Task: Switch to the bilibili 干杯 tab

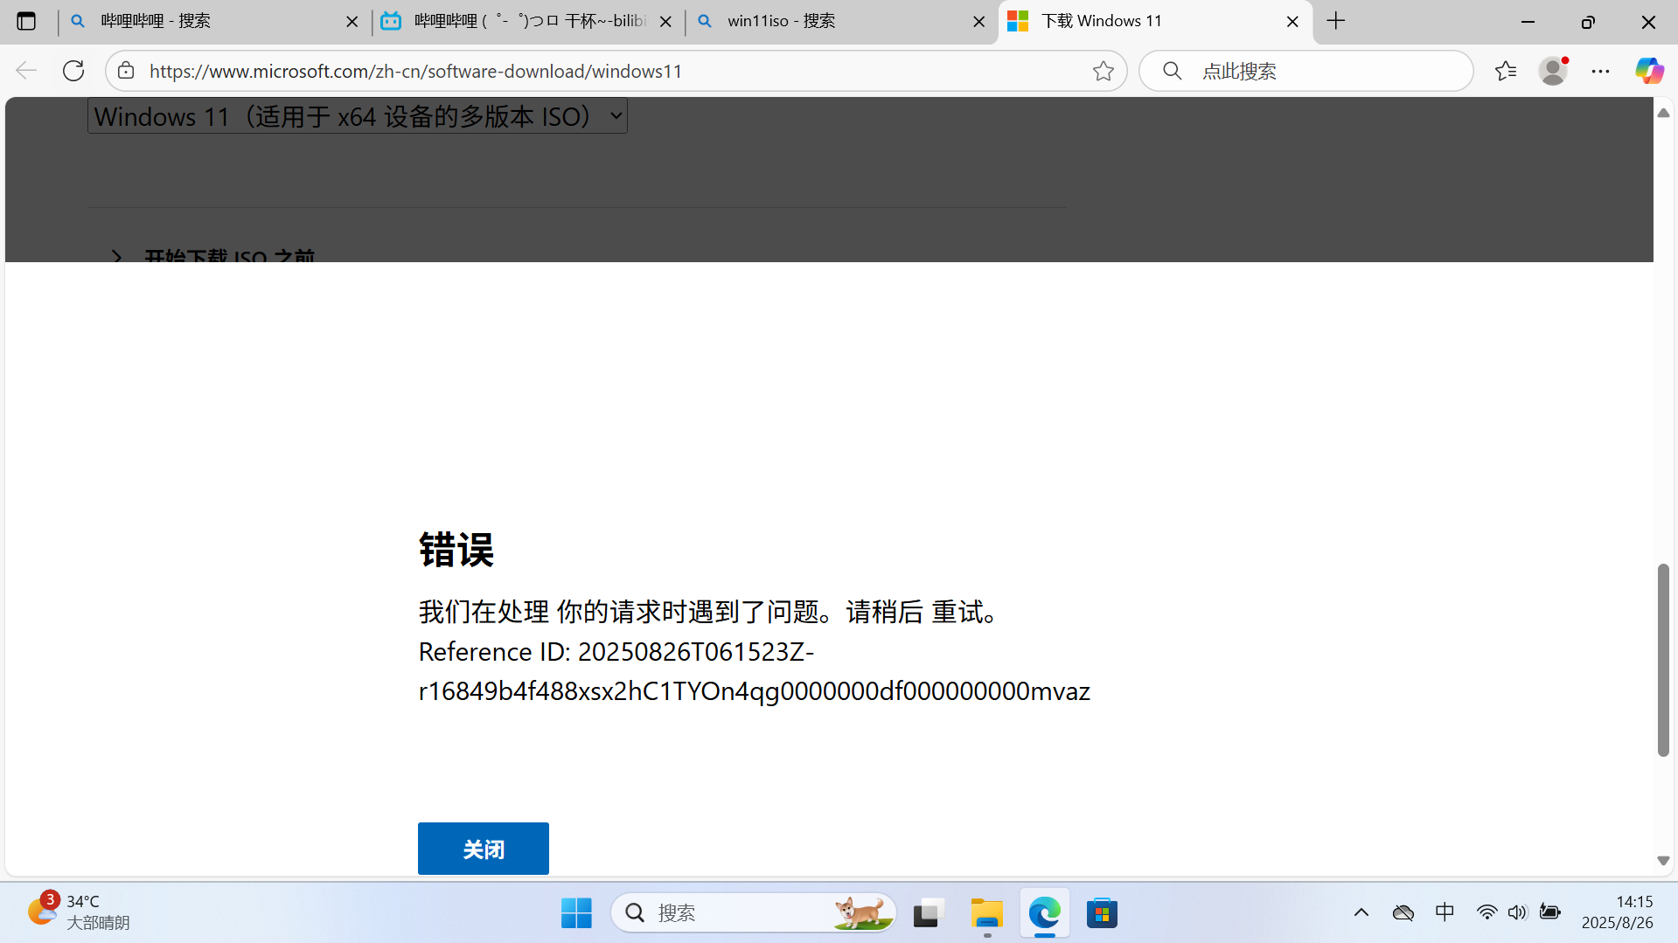Action: [x=527, y=22]
